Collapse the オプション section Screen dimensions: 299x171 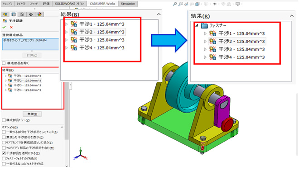pyautogui.click(x=62, y=127)
